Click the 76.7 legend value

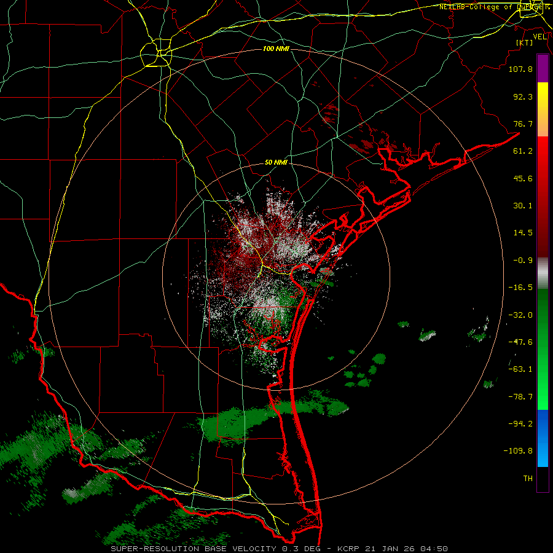pyautogui.click(x=523, y=124)
